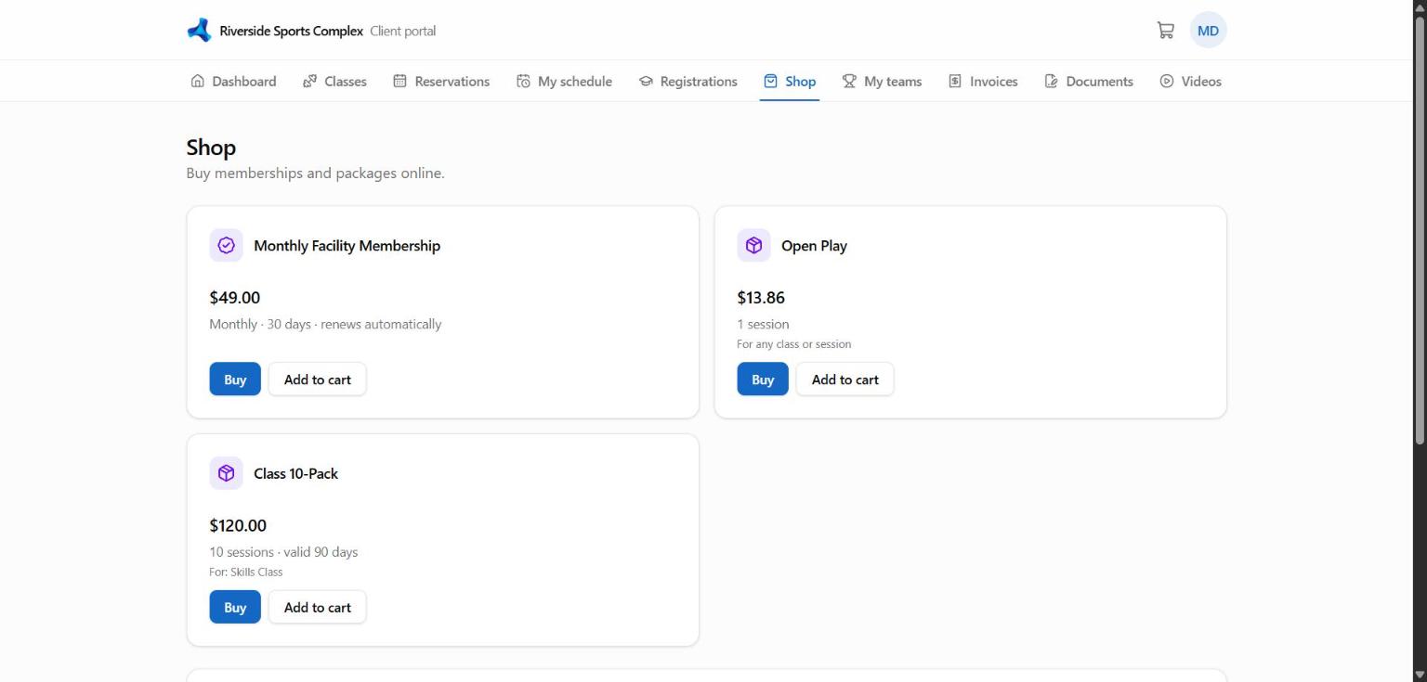The image size is (1427, 682).
Task: Open the MD user avatar menu
Action: (1208, 31)
